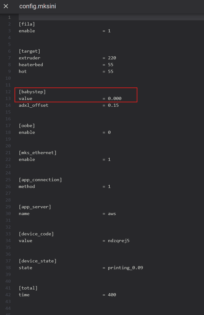Select the [mks_ethernet] section header
The image size is (204, 315).
tap(37, 153)
